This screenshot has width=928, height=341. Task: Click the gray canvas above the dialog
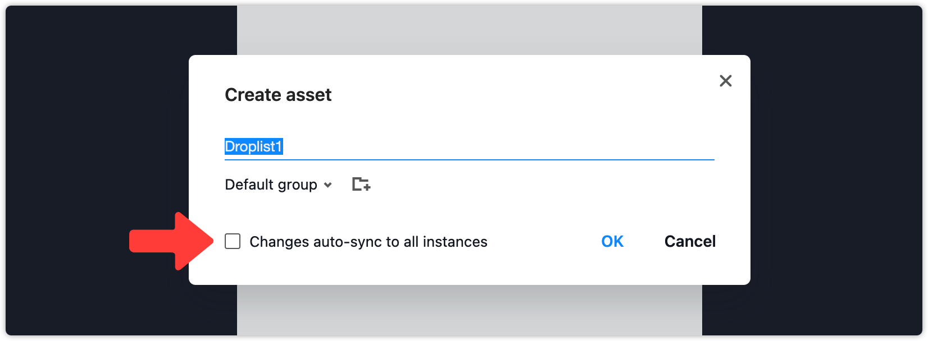tap(470, 30)
